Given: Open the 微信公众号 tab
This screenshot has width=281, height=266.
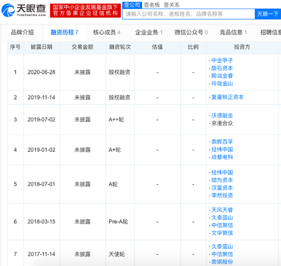Looking at the screenshot, I should pyautogui.click(x=191, y=32).
